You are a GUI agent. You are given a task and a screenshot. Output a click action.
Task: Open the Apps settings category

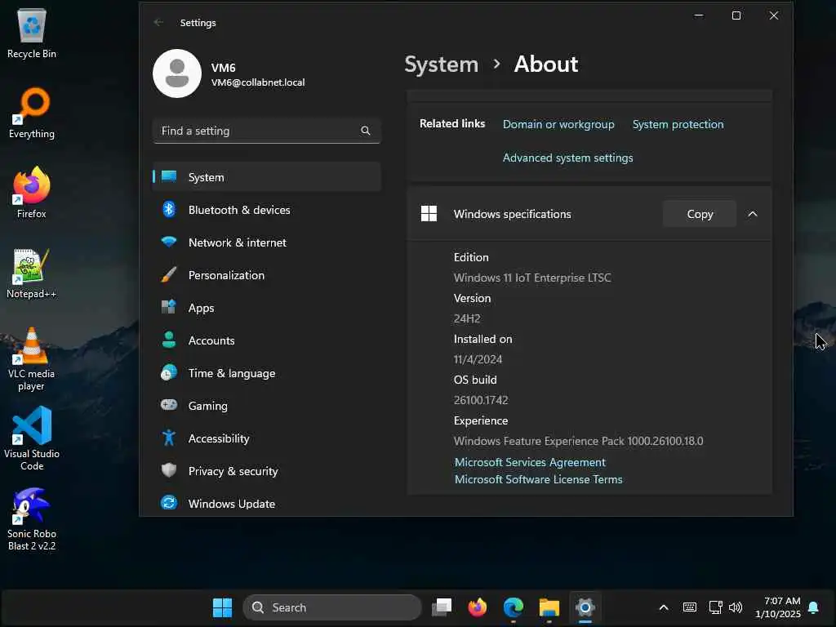click(x=267, y=308)
